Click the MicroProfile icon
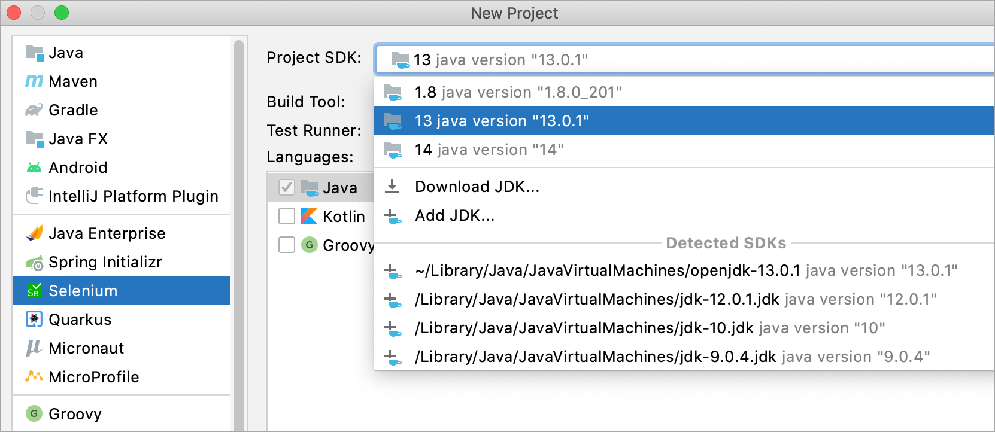Viewport: 995px width, 432px height. tap(34, 376)
